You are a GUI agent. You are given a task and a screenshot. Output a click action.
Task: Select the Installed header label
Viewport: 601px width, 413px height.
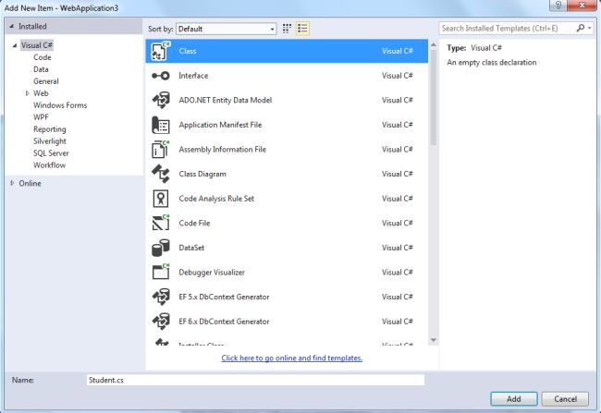pyautogui.click(x=32, y=27)
